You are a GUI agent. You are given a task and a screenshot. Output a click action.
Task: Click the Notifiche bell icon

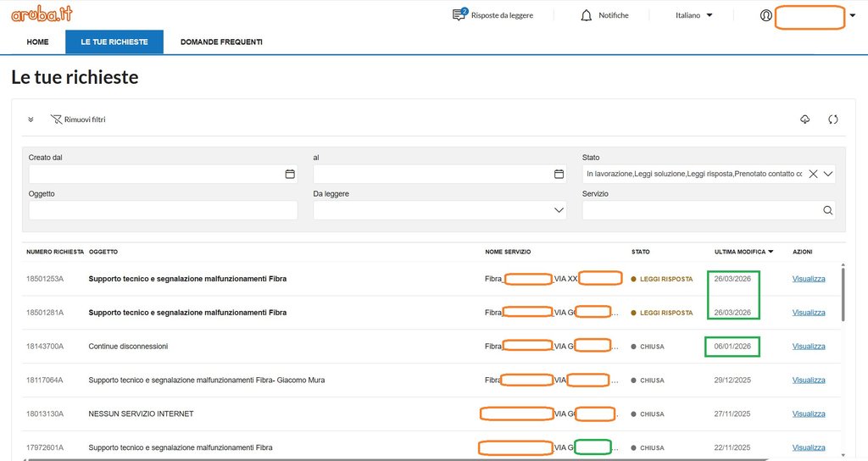586,15
